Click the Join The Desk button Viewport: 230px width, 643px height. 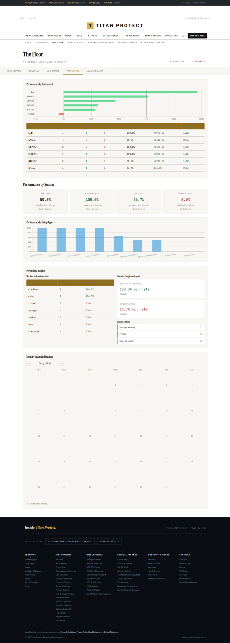[x=197, y=36]
